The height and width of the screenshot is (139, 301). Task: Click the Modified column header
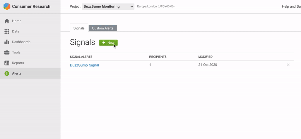pos(205,57)
